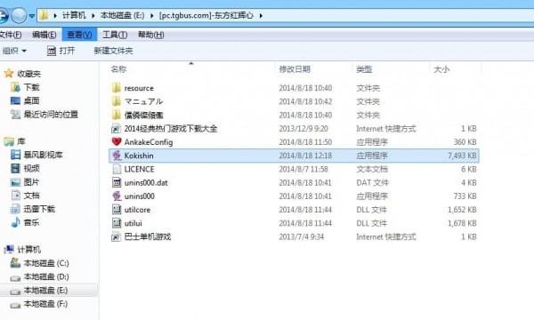Click the utilcore DLL icon
The height and width of the screenshot is (320, 534).
point(116,210)
